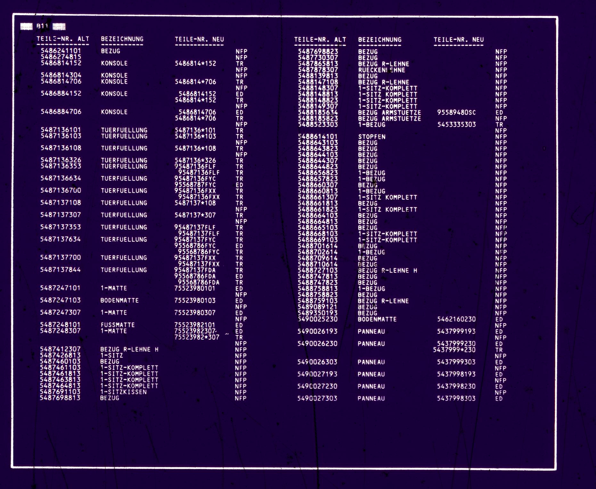This screenshot has width=596, height=489.
Task: Select new part number 5437998193
Action: pyautogui.click(x=456, y=374)
